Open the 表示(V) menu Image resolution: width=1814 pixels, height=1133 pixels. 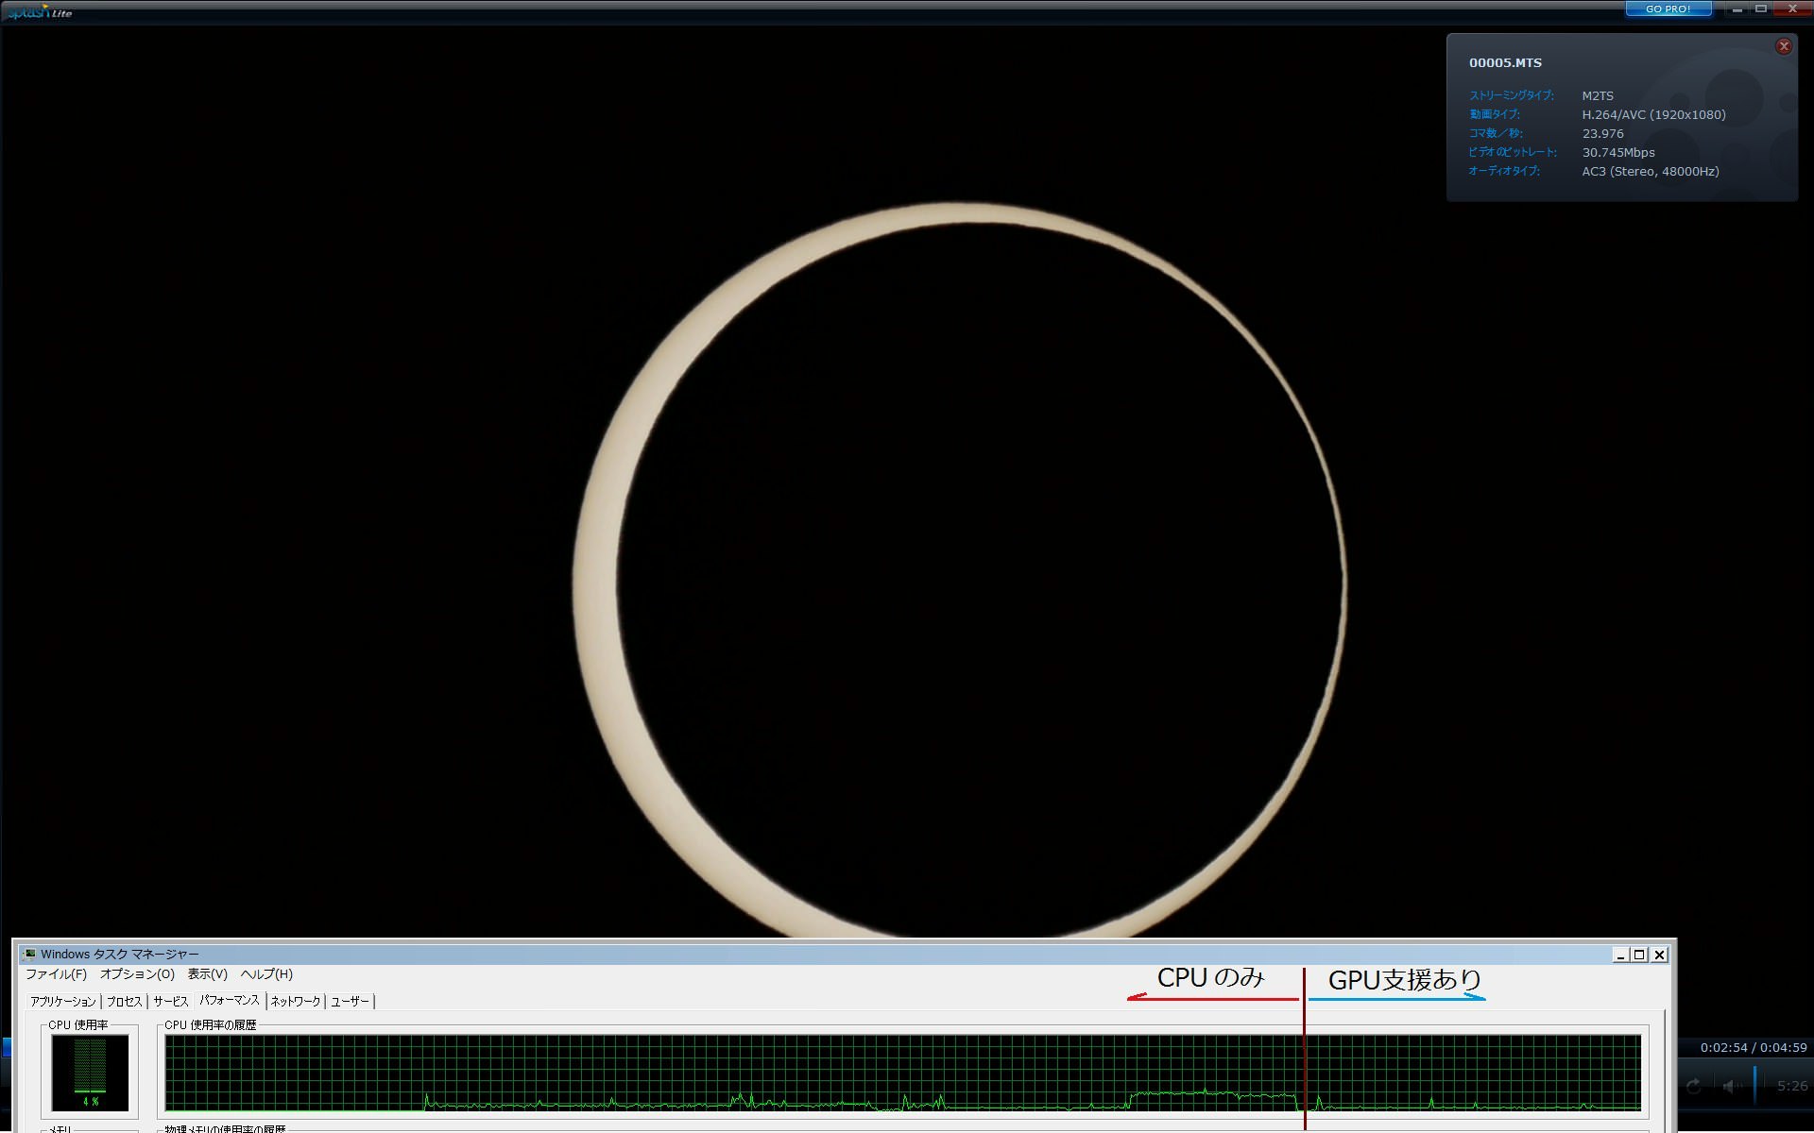click(x=207, y=974)
